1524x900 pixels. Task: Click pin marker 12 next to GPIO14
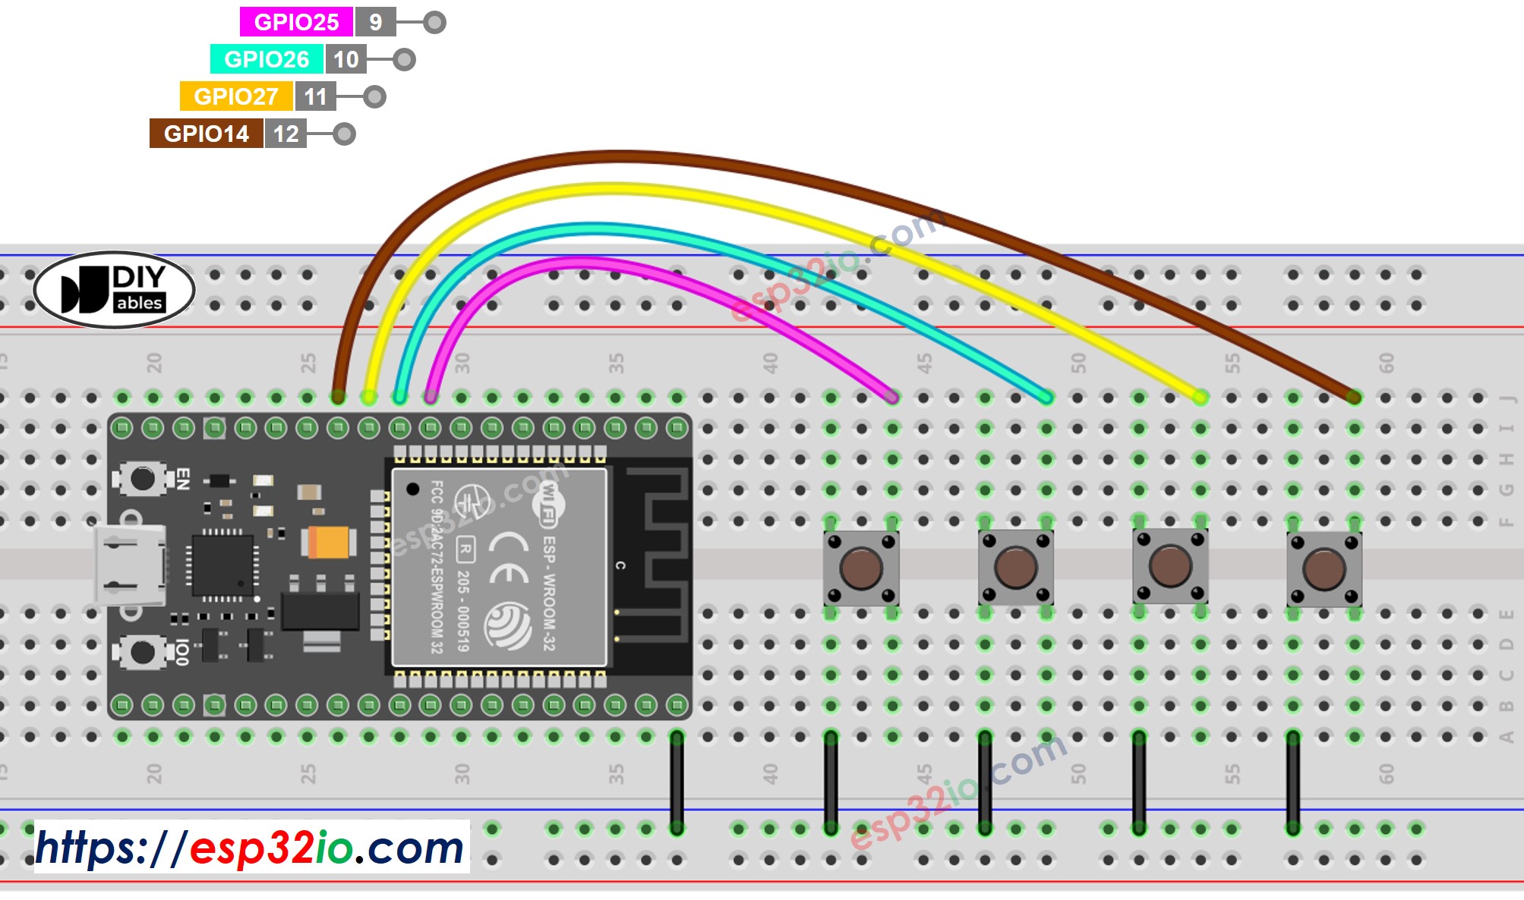(x=285, y=133)
